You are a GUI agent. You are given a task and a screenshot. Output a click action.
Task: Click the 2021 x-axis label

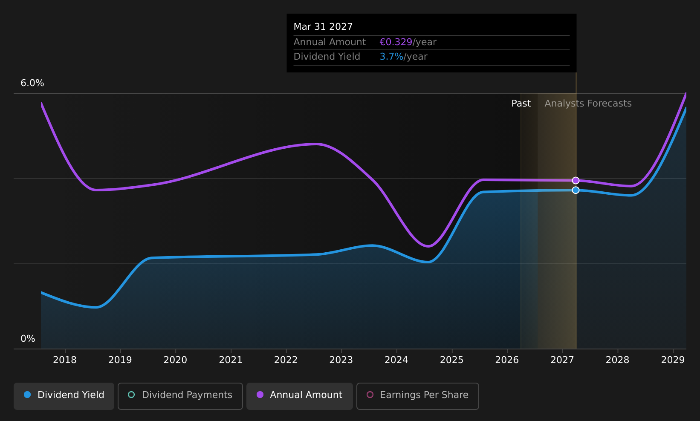coord(231,360)
